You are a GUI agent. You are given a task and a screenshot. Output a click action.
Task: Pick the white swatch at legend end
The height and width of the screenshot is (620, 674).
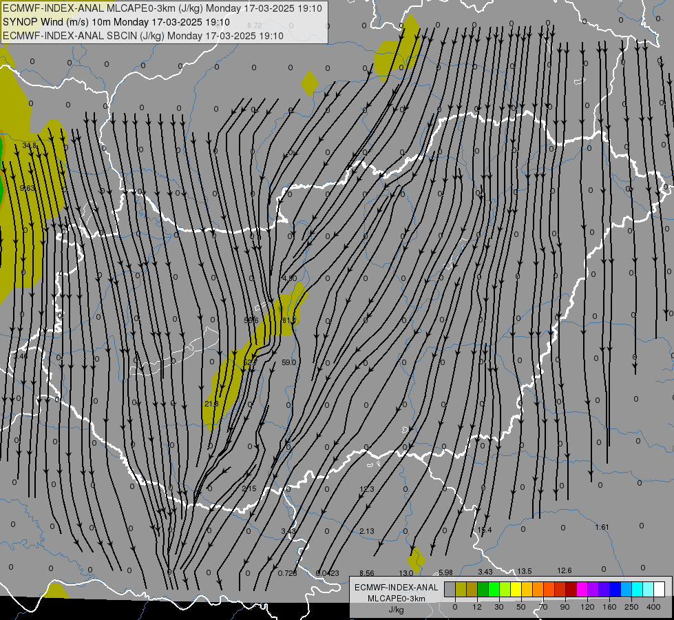point(660,590)
